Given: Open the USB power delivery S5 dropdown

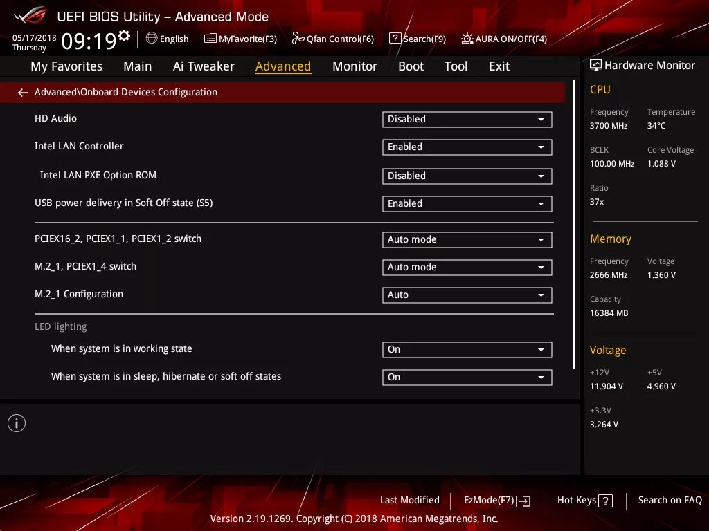Looking at the screenshot, I should point(467,203).
